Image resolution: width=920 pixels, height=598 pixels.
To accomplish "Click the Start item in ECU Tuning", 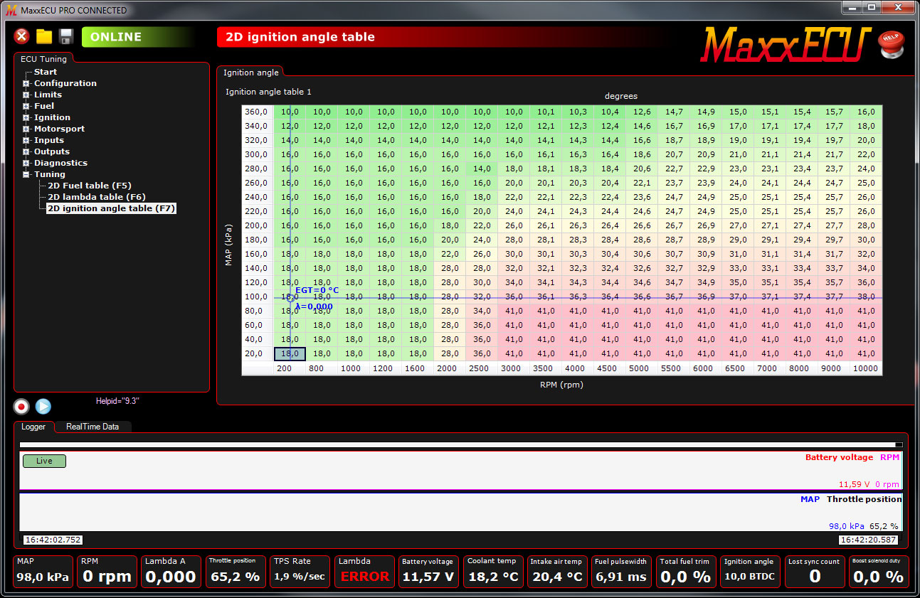I will (x=46, y=71).
